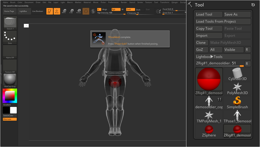The height and width of the screenshot is (147, 260).
Task: Click the GoZ button
Action: pos(201,50)
